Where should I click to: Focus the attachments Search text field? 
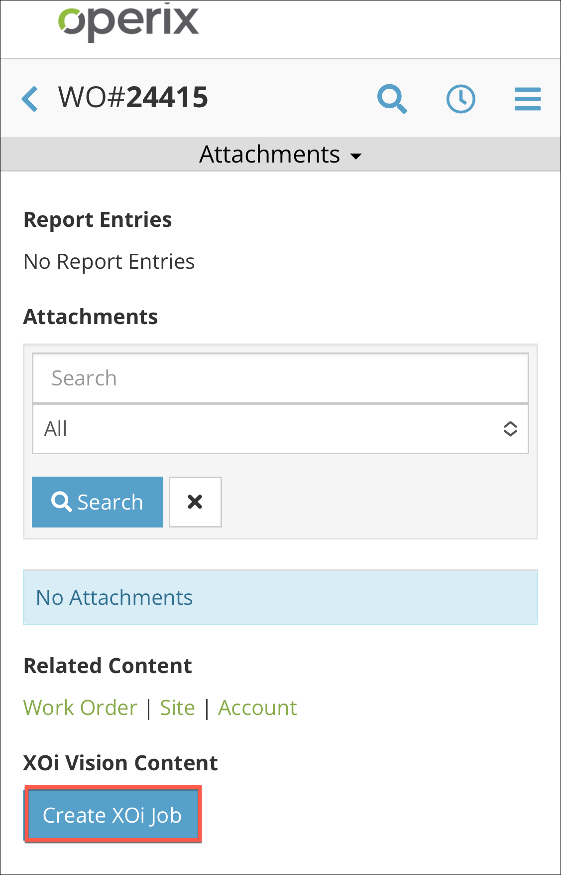click(280, 378)
